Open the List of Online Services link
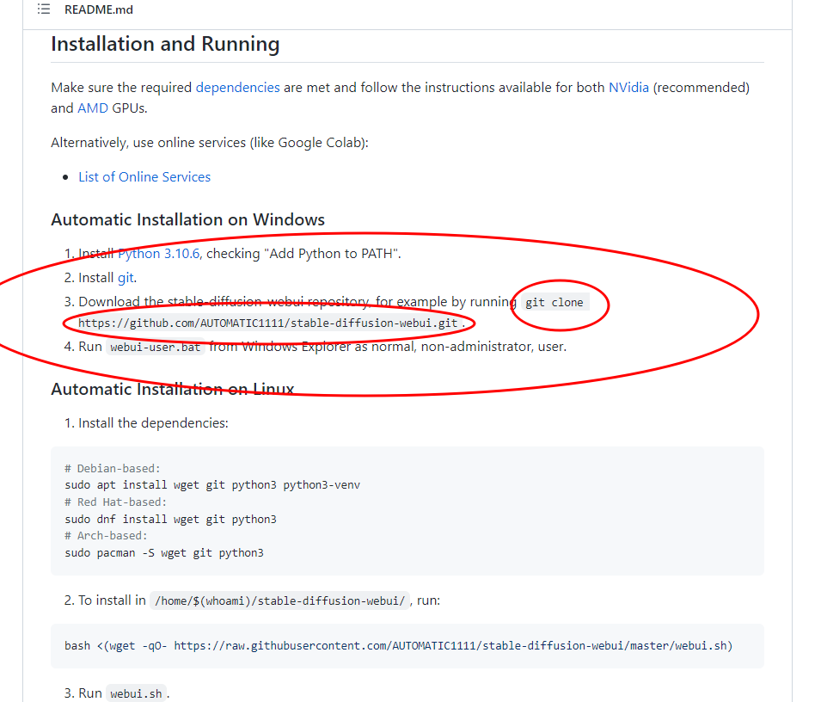Image resolution: width=821 pixels, height=702 pixels. [144, 177]
